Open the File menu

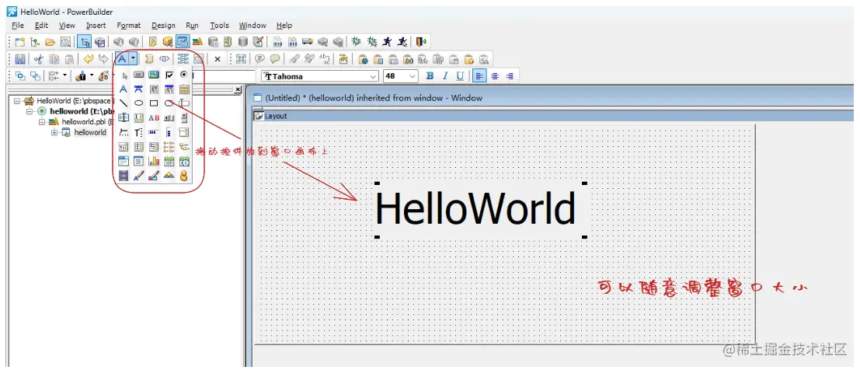coord(18,25)
